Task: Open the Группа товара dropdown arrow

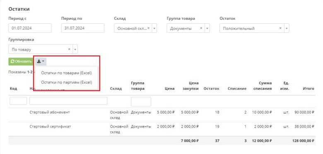Action: (207, 28)
